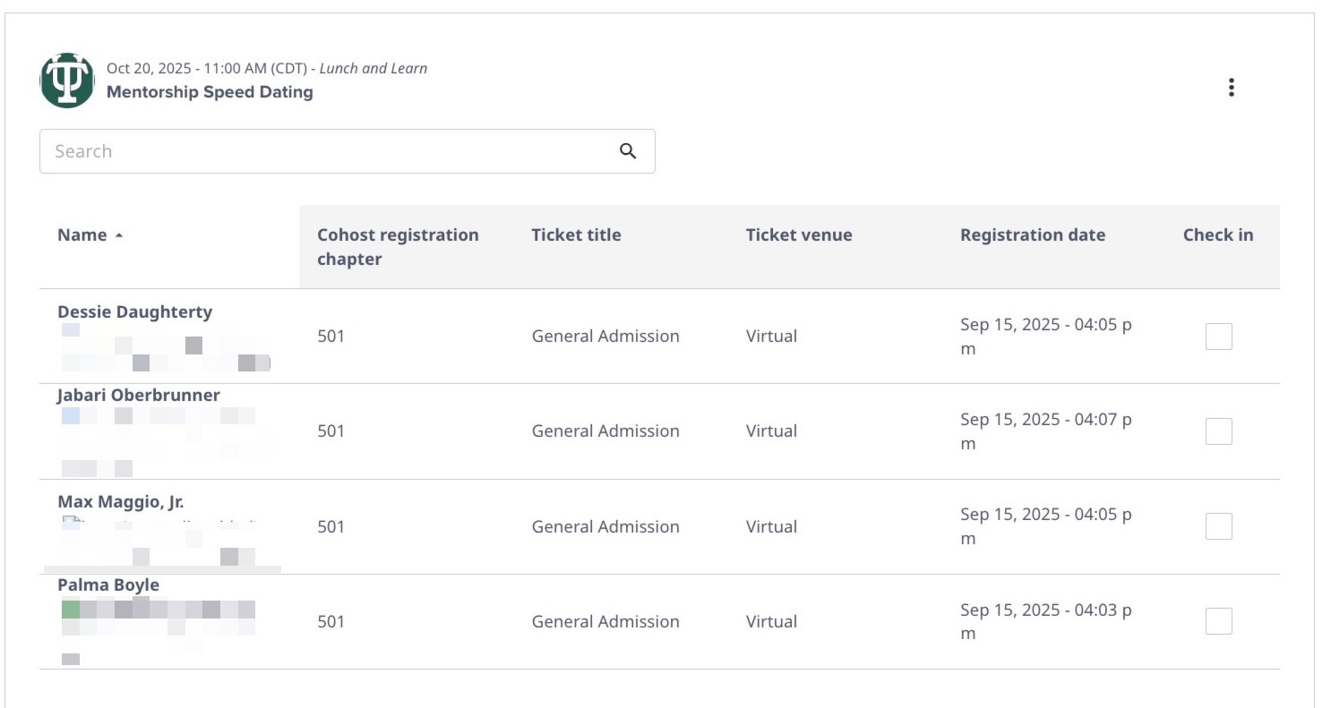Click the Check in column header
The image size is (1322, 708).
point(1218,235)
